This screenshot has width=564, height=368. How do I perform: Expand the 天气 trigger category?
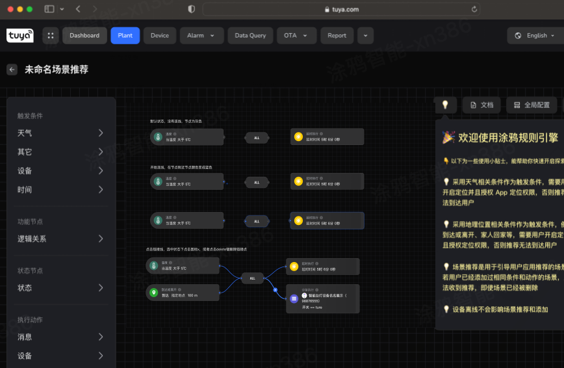60,133
